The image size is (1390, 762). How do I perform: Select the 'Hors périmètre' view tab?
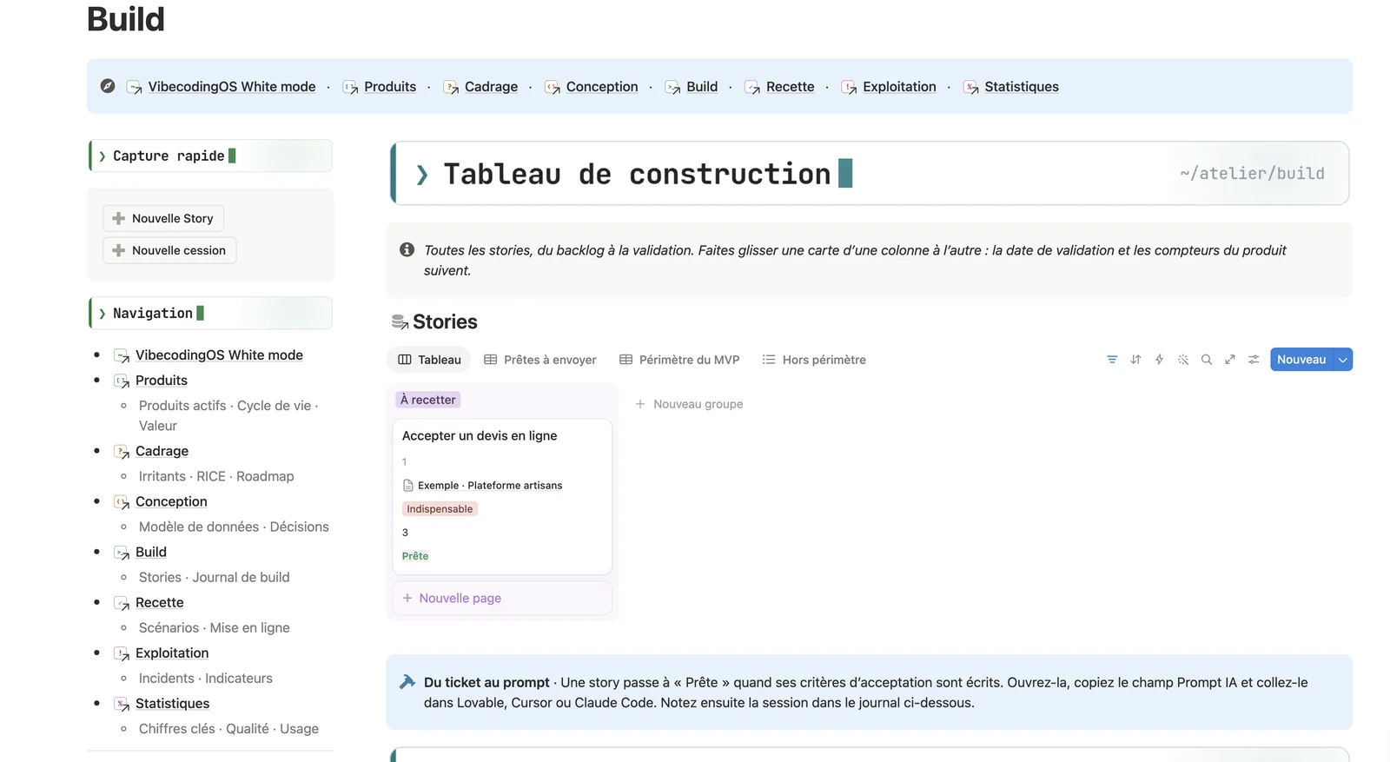(814, 360)
